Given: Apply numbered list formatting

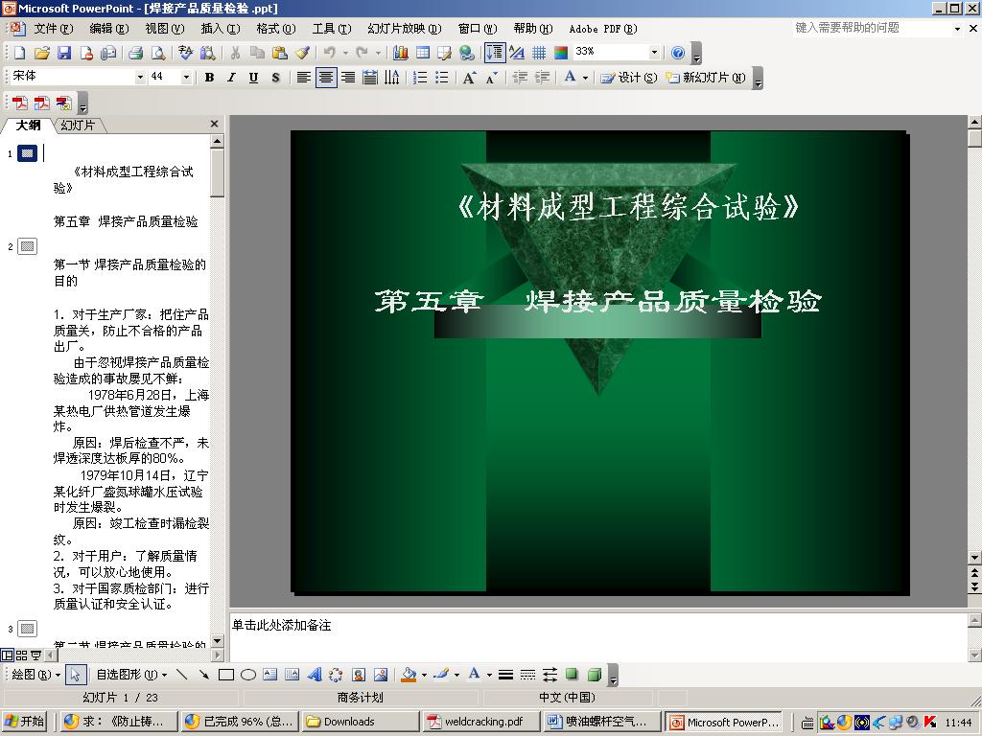Looking at the screenshot, I should 420,78.
